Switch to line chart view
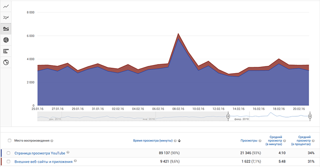Image resolution: width=320 pixels, height=167 pixels. [x=6, y=6]
